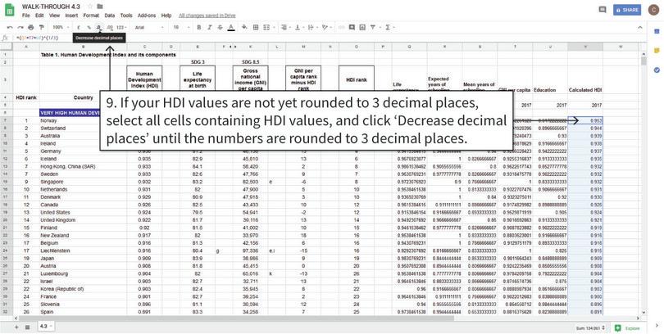The height and width of the screenshot is (334, 664).
Task: Show the all sheets list
Action: pos(28,327)
